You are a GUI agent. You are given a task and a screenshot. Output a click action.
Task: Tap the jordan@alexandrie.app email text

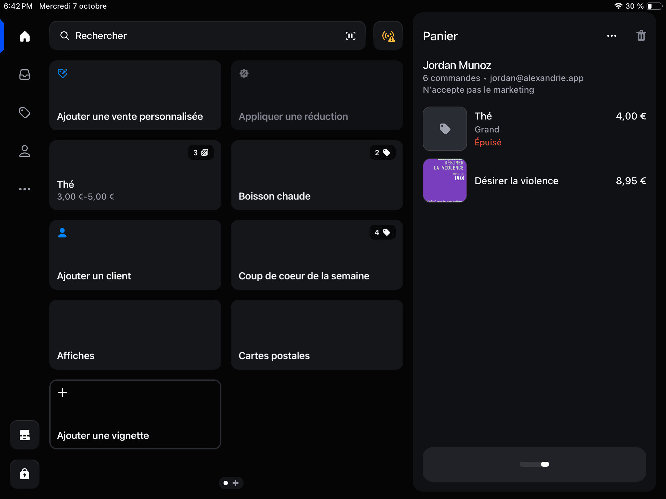(536, 78)
